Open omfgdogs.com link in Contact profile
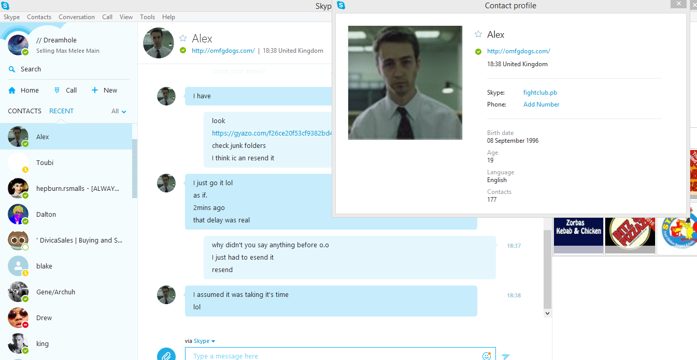The height and width of the screenshot is (360, 697). pyautogui.click(x=519, y=51)
